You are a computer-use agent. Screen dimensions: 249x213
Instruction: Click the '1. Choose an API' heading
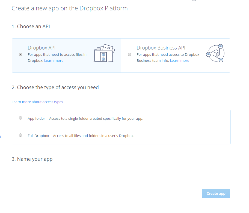[x=31, y=27]
